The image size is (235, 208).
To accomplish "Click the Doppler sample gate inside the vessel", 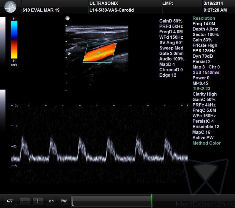I will tap(99, 54).
